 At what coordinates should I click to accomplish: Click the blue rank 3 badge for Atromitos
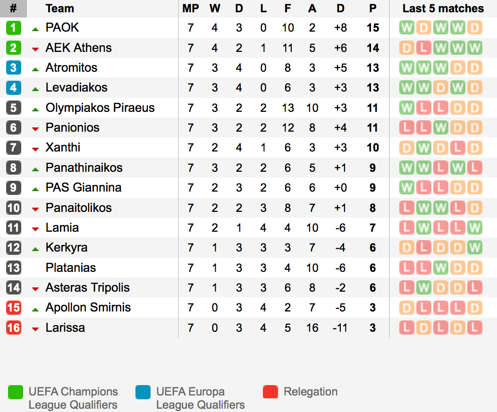click(x=14, y=68)
